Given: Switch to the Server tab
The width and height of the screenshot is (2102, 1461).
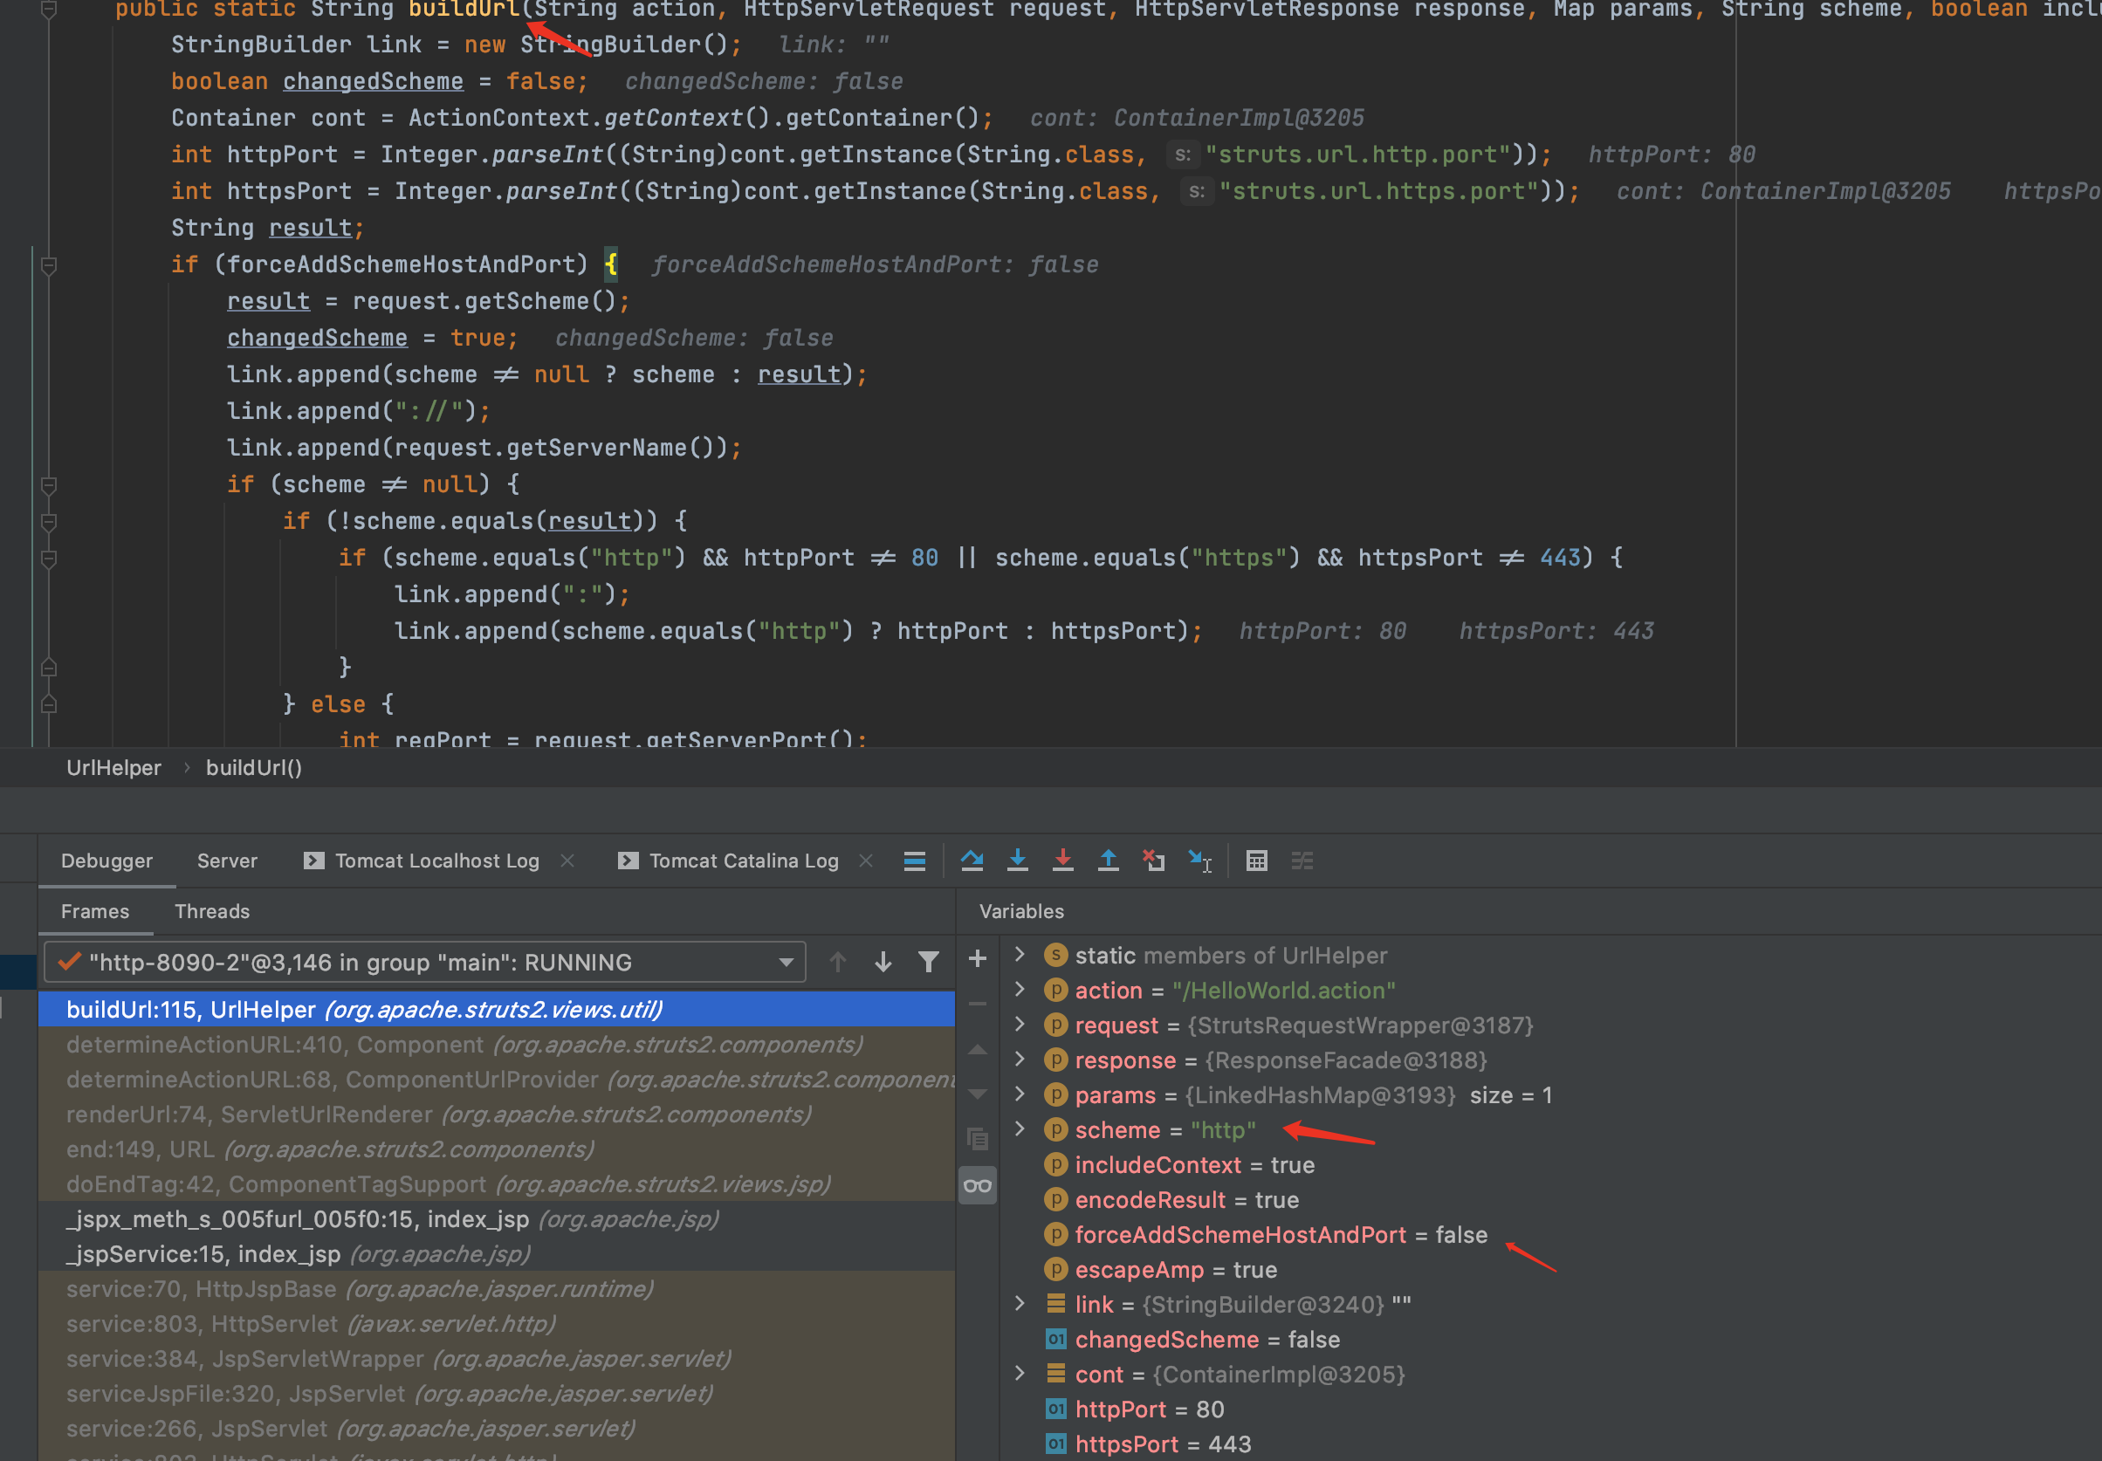Looking at the screenshot, I should point(227,861).
